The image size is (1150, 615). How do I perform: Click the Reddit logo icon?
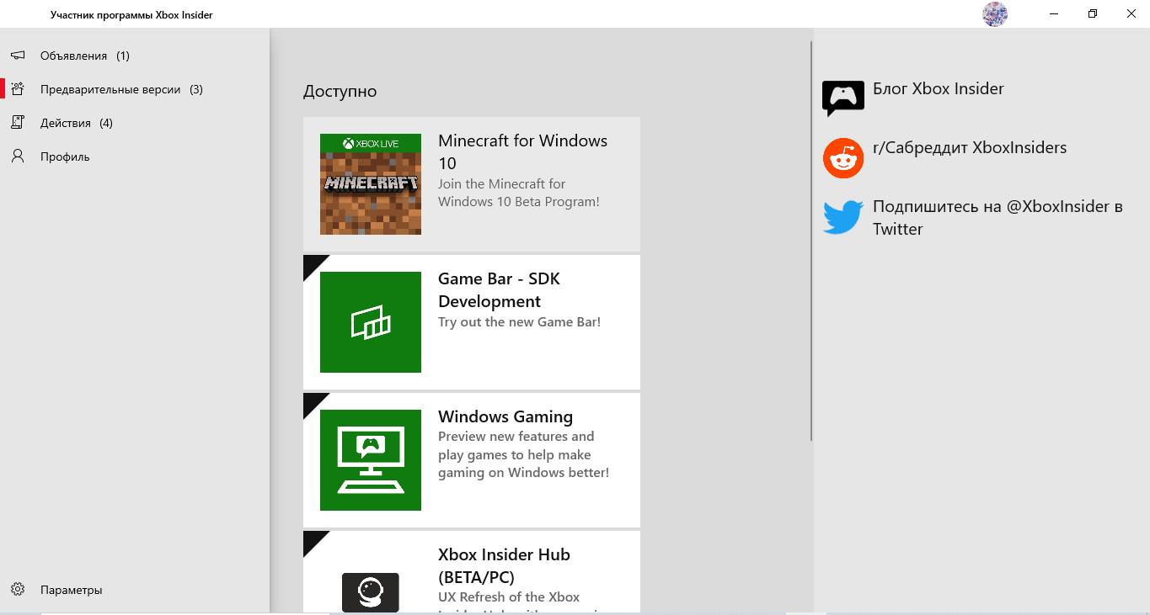843,158
